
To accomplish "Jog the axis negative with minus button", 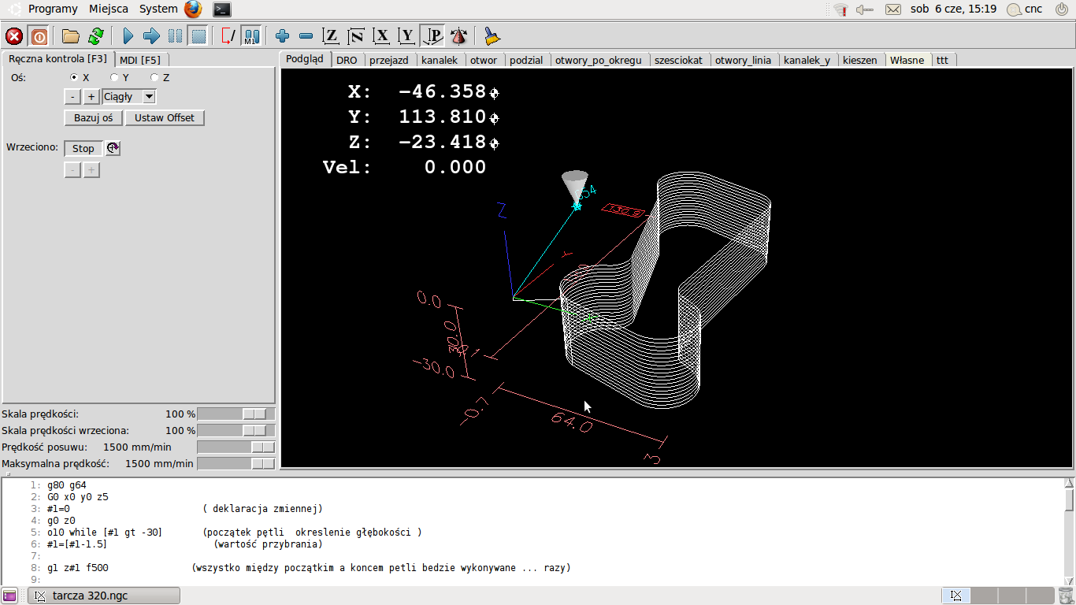I will tap(72, 97).
